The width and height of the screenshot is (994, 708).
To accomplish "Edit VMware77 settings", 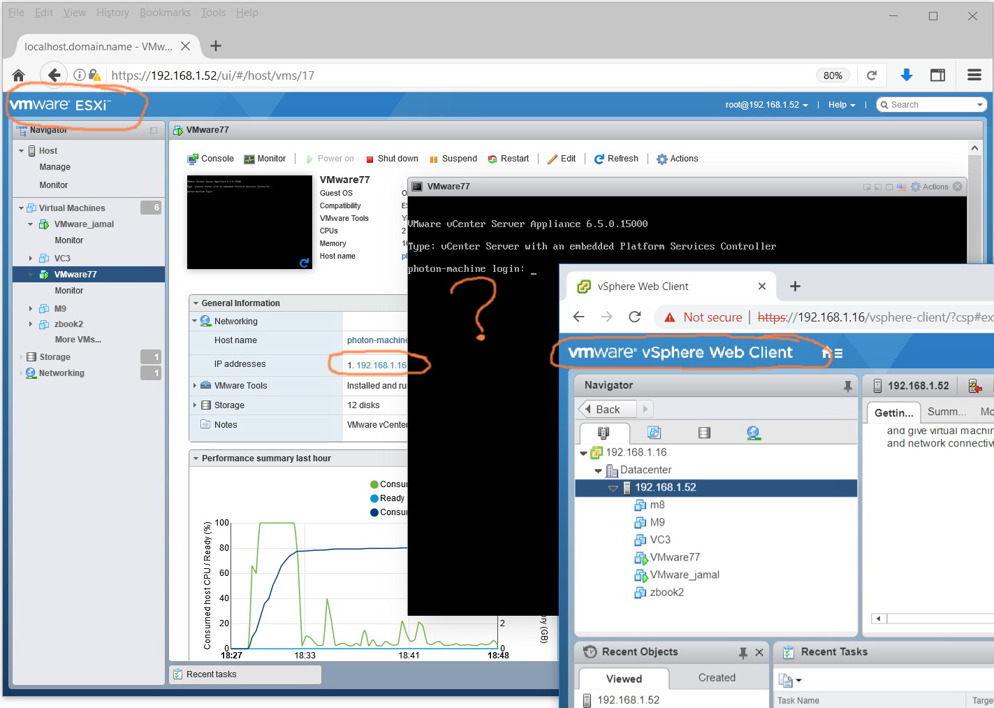I will 562,159.
